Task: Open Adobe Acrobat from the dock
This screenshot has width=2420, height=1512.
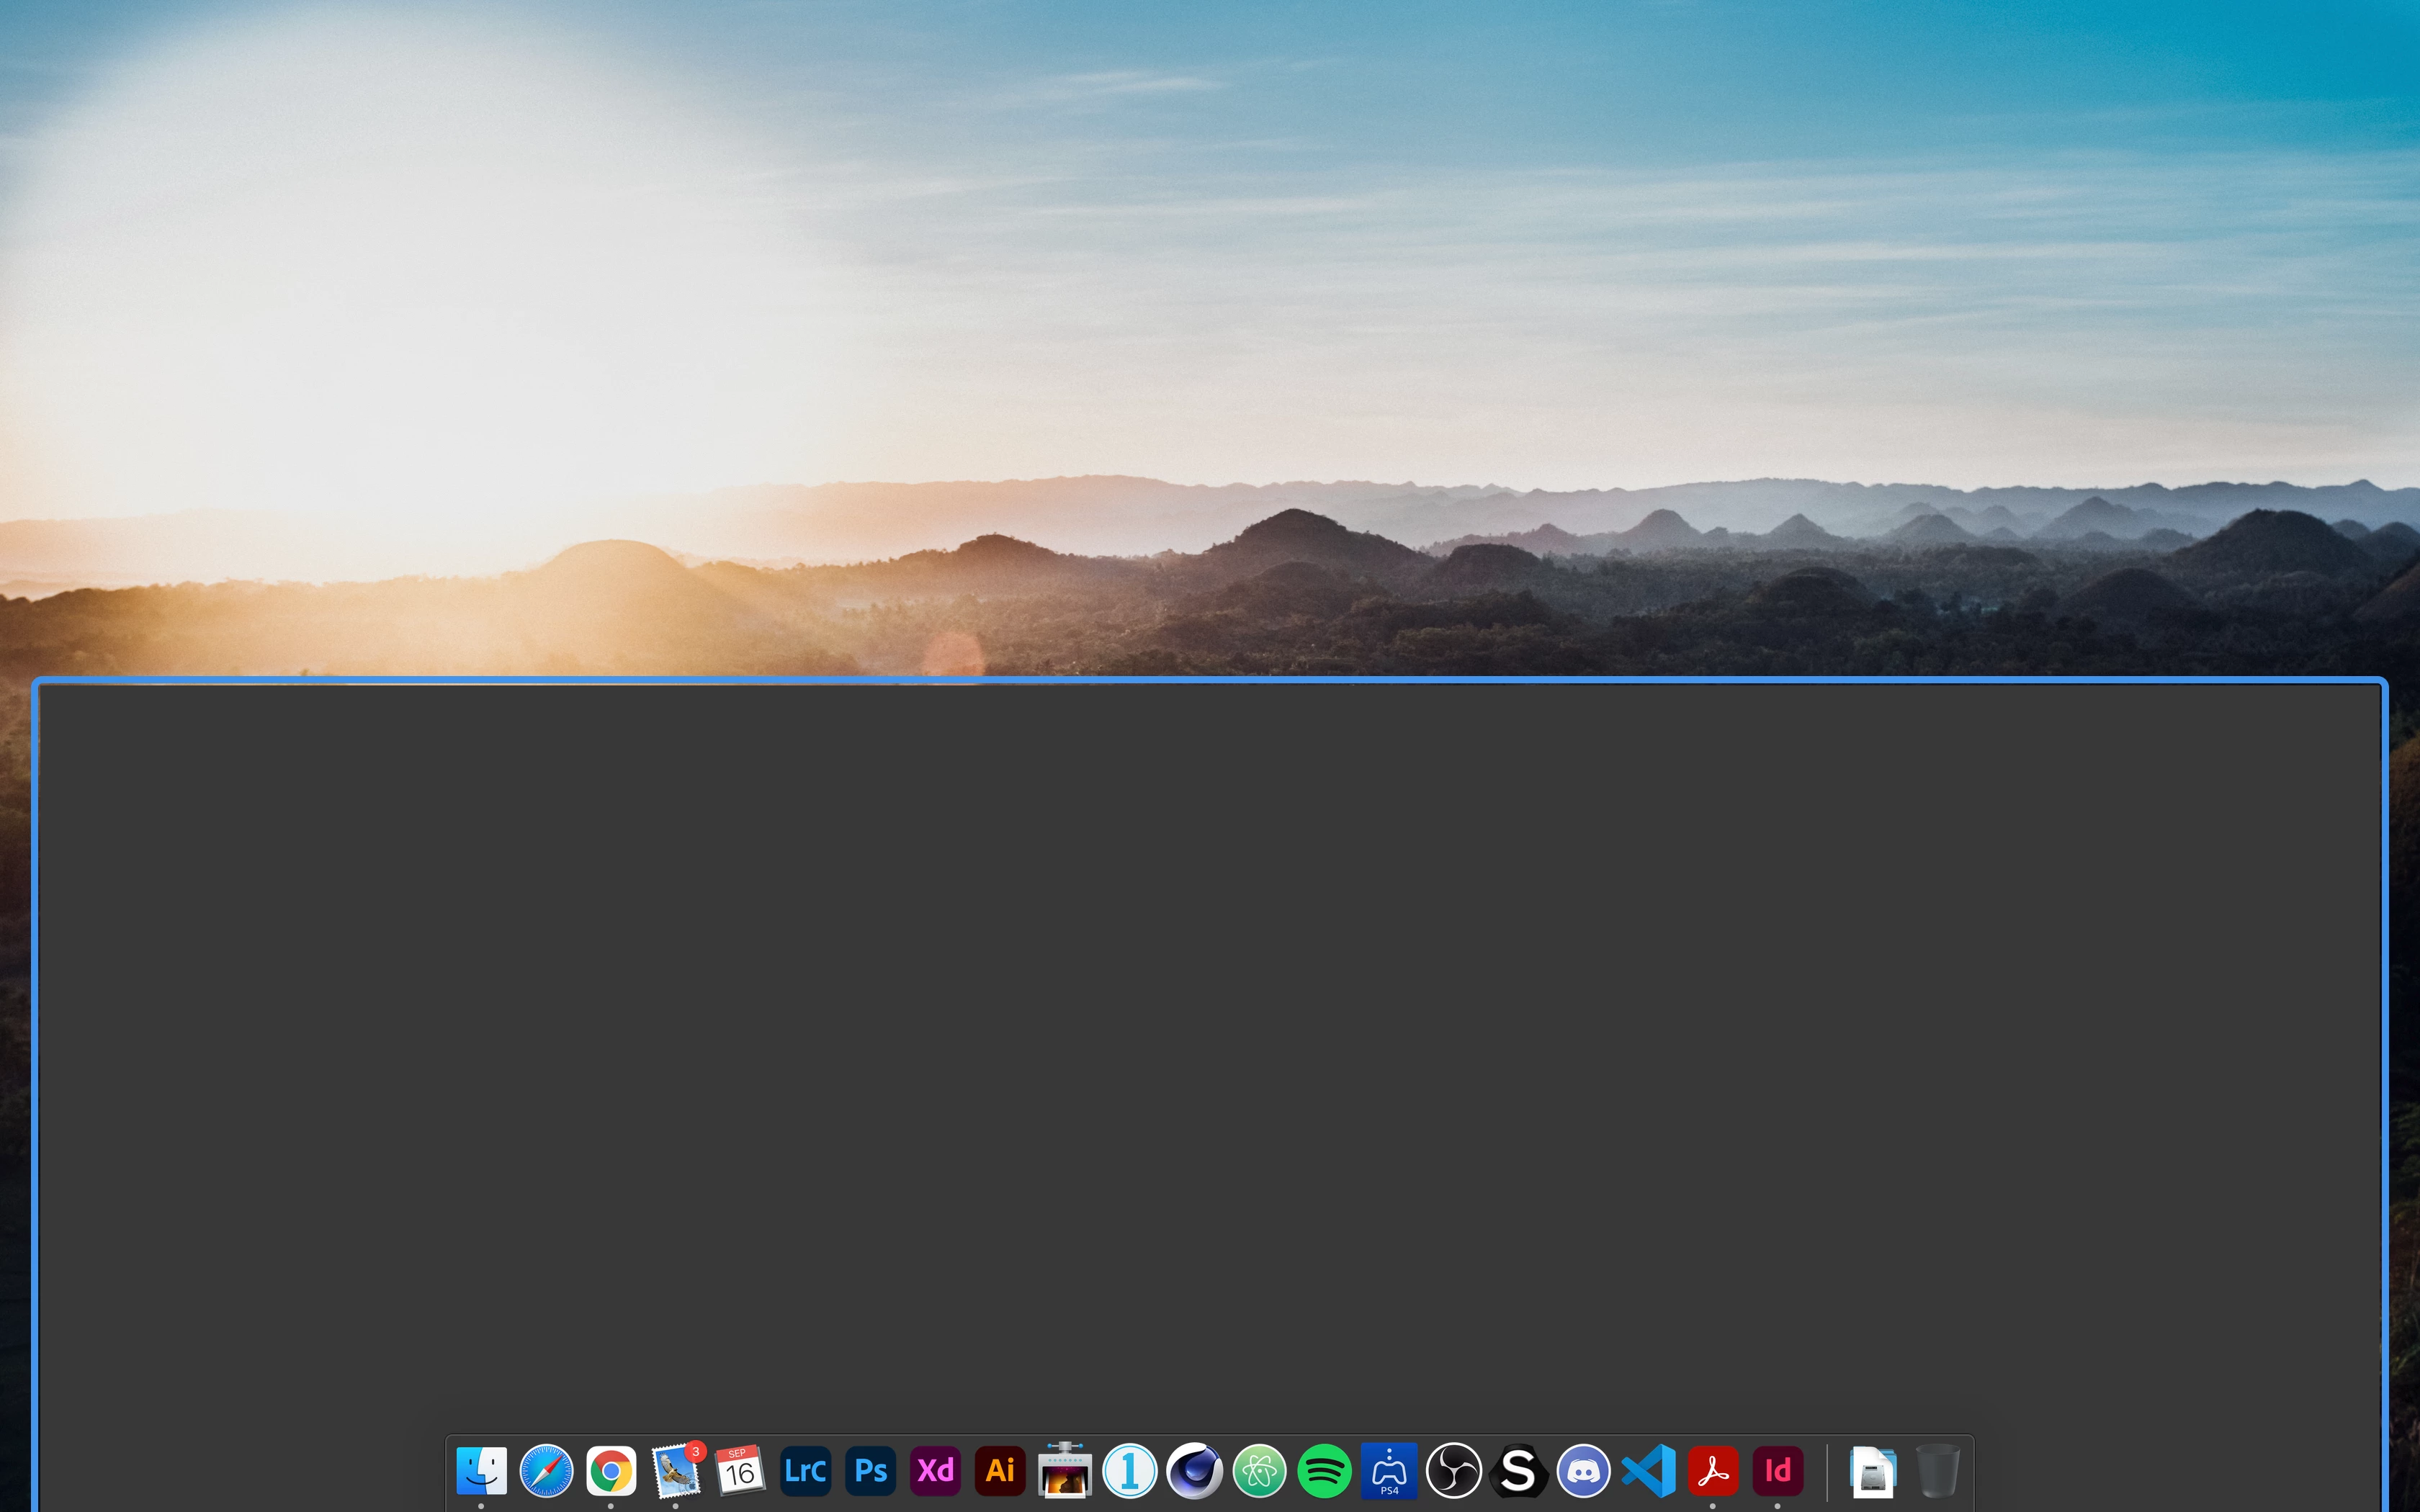Action: (1713, 1471)
